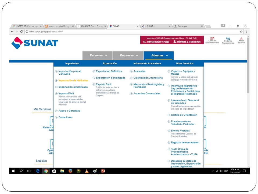Click the site info icon beside URL
258x194 pixels.
27,32
